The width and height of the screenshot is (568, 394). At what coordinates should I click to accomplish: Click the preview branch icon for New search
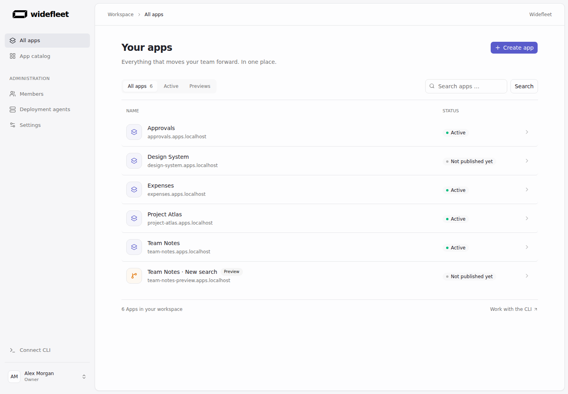pyautogui.click(x=134, y=276)
